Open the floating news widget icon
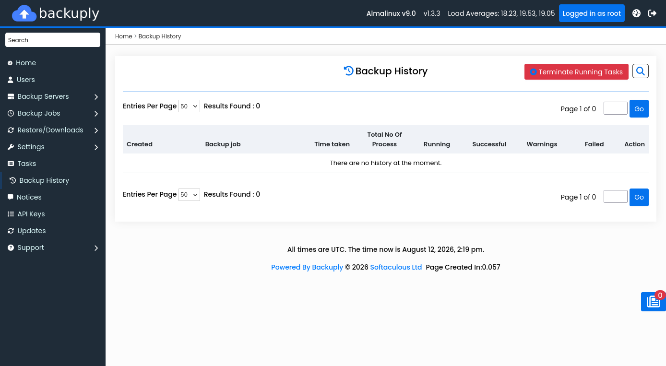666x366 pixels. [654, 302]
